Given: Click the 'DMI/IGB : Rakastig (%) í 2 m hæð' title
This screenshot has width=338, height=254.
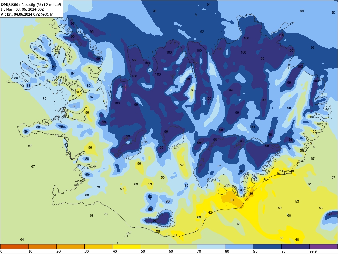Looking at the screenshot, I should (x=31, y=4).
